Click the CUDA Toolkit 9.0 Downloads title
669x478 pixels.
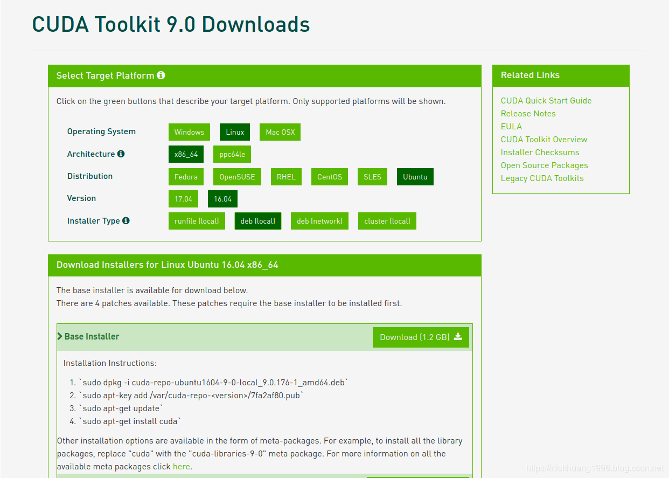coord(171,25)
